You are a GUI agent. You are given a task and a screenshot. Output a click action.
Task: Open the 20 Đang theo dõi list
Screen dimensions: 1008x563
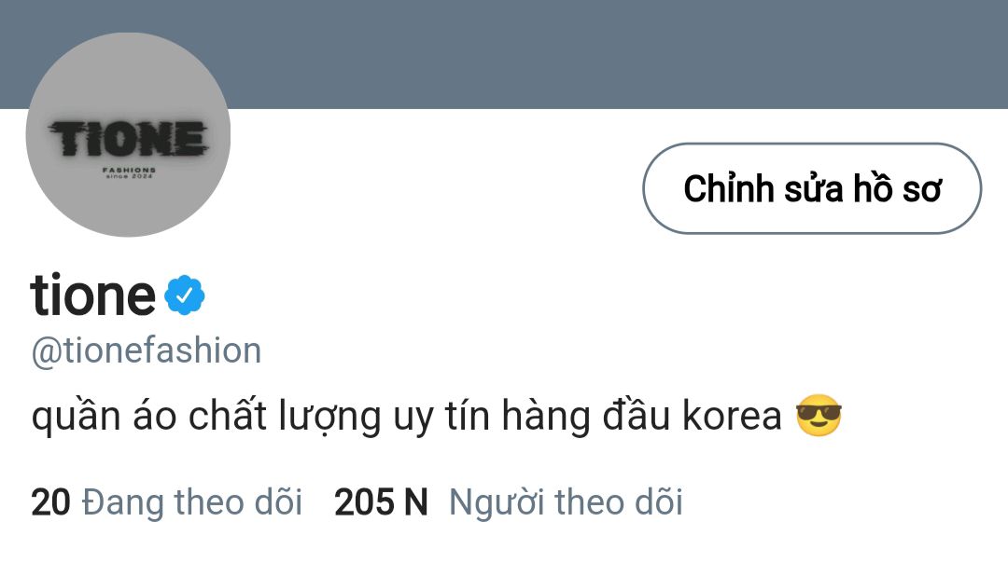point(166,502)
